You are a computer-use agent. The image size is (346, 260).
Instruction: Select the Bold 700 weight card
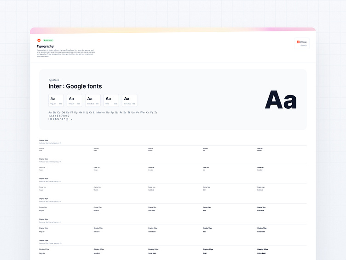tap(111, 100)
